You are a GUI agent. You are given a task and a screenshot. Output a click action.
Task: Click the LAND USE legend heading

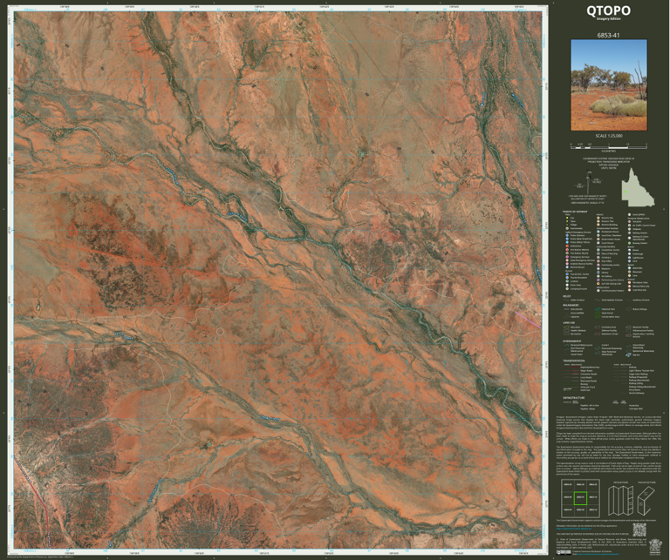click(569, 323)
